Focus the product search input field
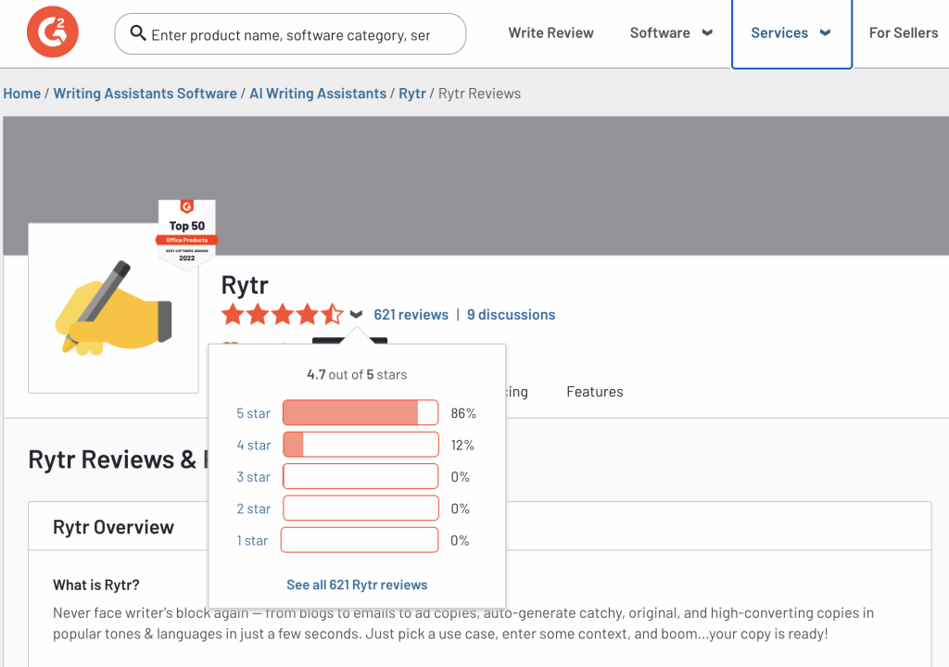Image resolution: width=949 pixels, height=667 pixels. [290, 34]
